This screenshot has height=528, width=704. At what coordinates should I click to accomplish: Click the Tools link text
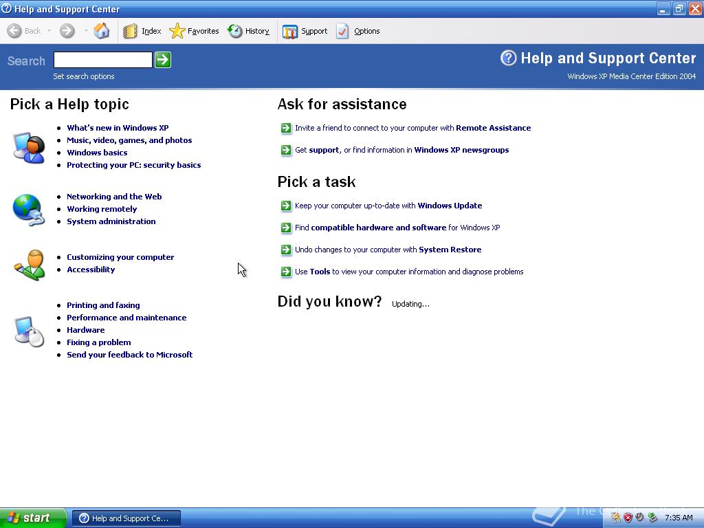pos(320,272)
